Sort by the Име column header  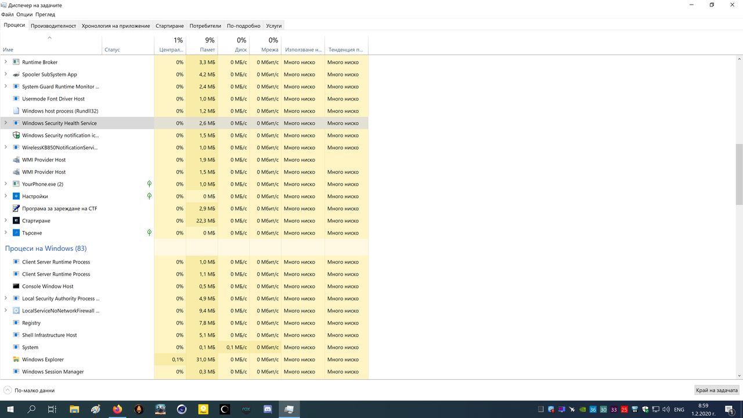(51, 45)
